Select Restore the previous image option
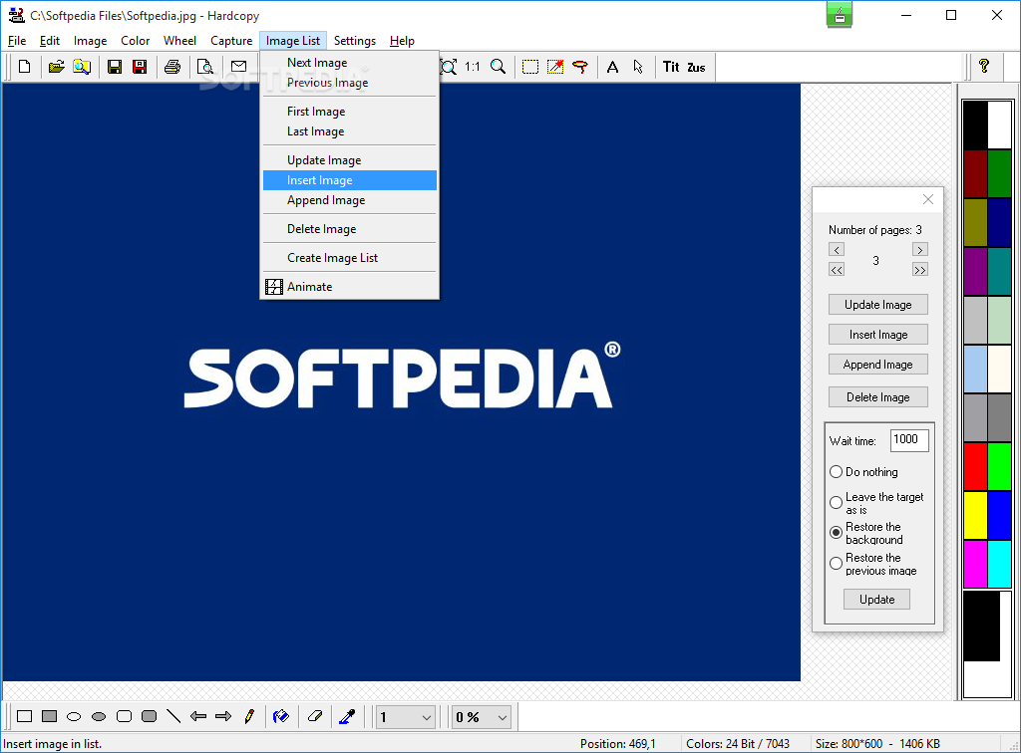 pos(837,563)
